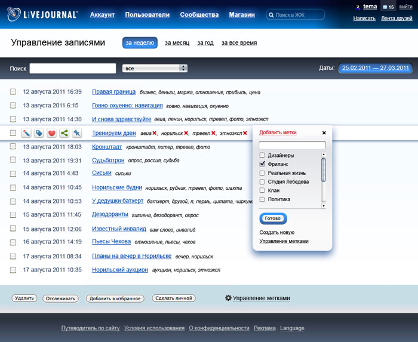The image size is (418, 342).
Task: Remove the норильск tag with its red X
Action: click(186, 133)
